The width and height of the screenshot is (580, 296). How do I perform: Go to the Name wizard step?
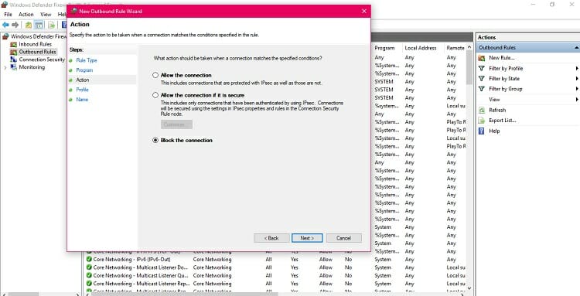tap(82, 100)
